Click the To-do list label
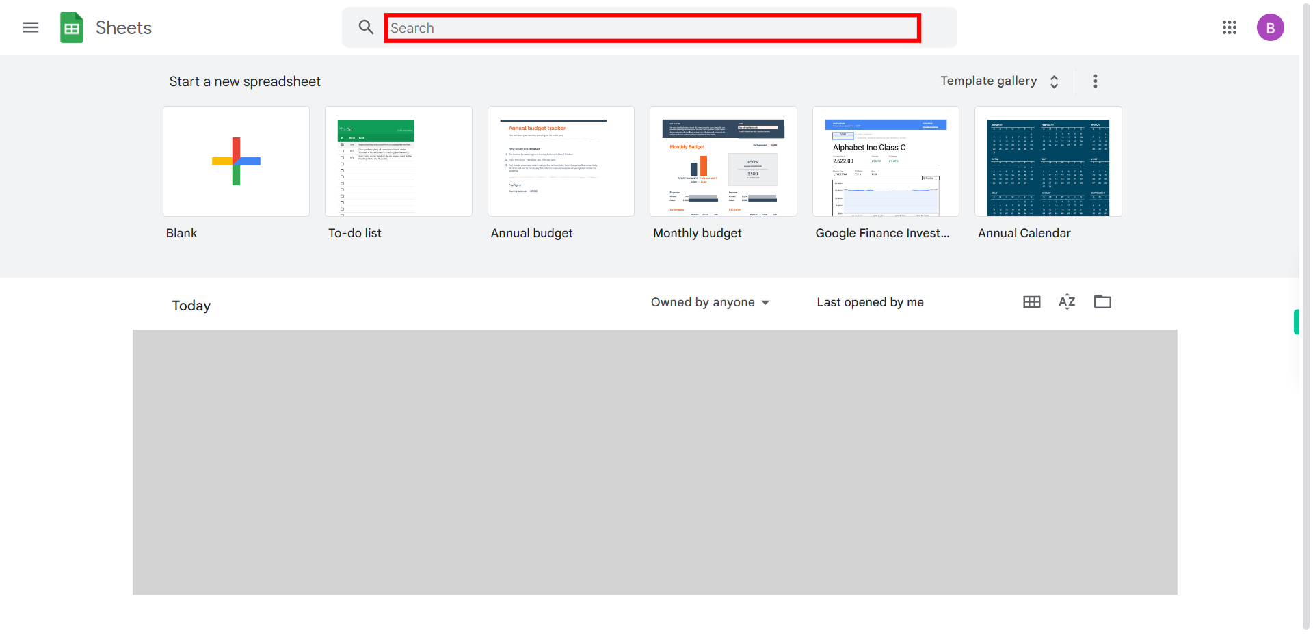Viewport: 1313px width, 644px height. pyautogui.click(x=355, y=233)
